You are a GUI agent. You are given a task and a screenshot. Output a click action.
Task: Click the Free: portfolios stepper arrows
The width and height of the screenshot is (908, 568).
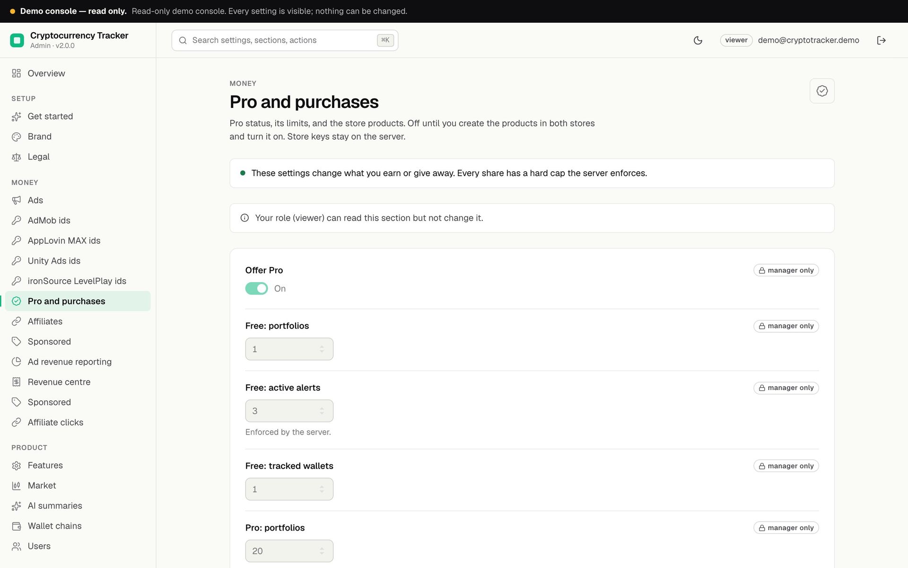coord(322,349)
